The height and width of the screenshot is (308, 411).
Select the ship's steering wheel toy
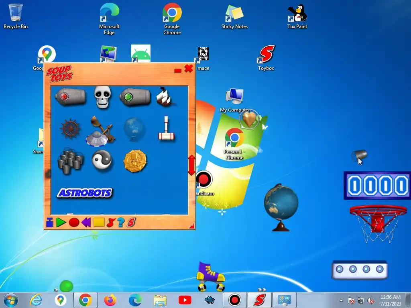(x=70, y=129)
